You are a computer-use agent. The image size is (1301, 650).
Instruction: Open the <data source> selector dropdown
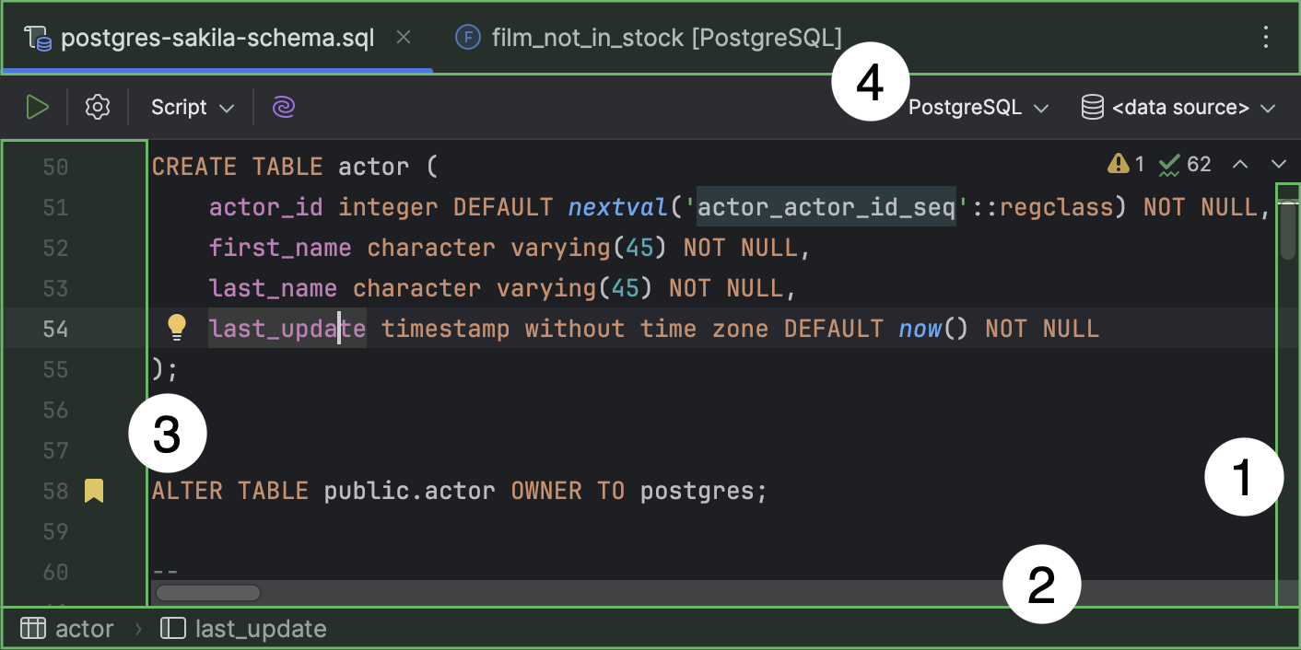click(x=1180, y=106)
